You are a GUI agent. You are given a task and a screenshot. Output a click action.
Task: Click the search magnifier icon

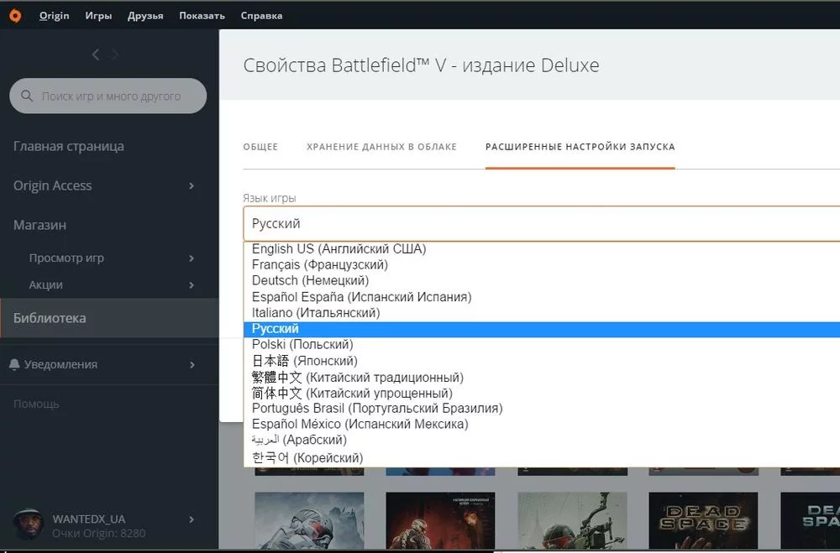coord(27,97)
